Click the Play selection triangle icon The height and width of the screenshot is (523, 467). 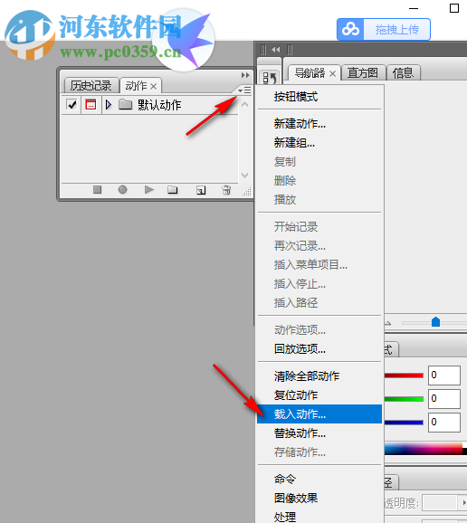click(x=149, y=190)
